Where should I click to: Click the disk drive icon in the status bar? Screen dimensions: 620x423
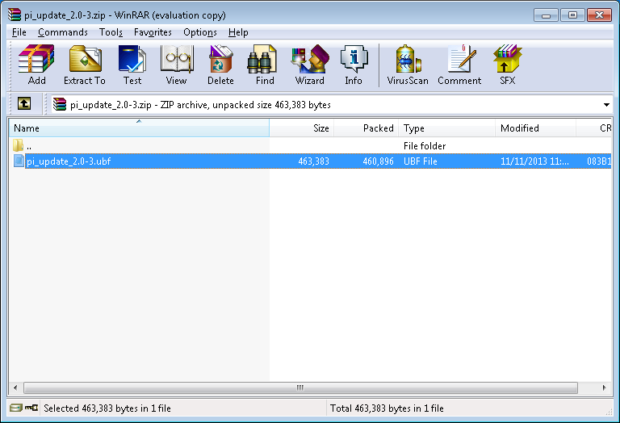[16, 408]
